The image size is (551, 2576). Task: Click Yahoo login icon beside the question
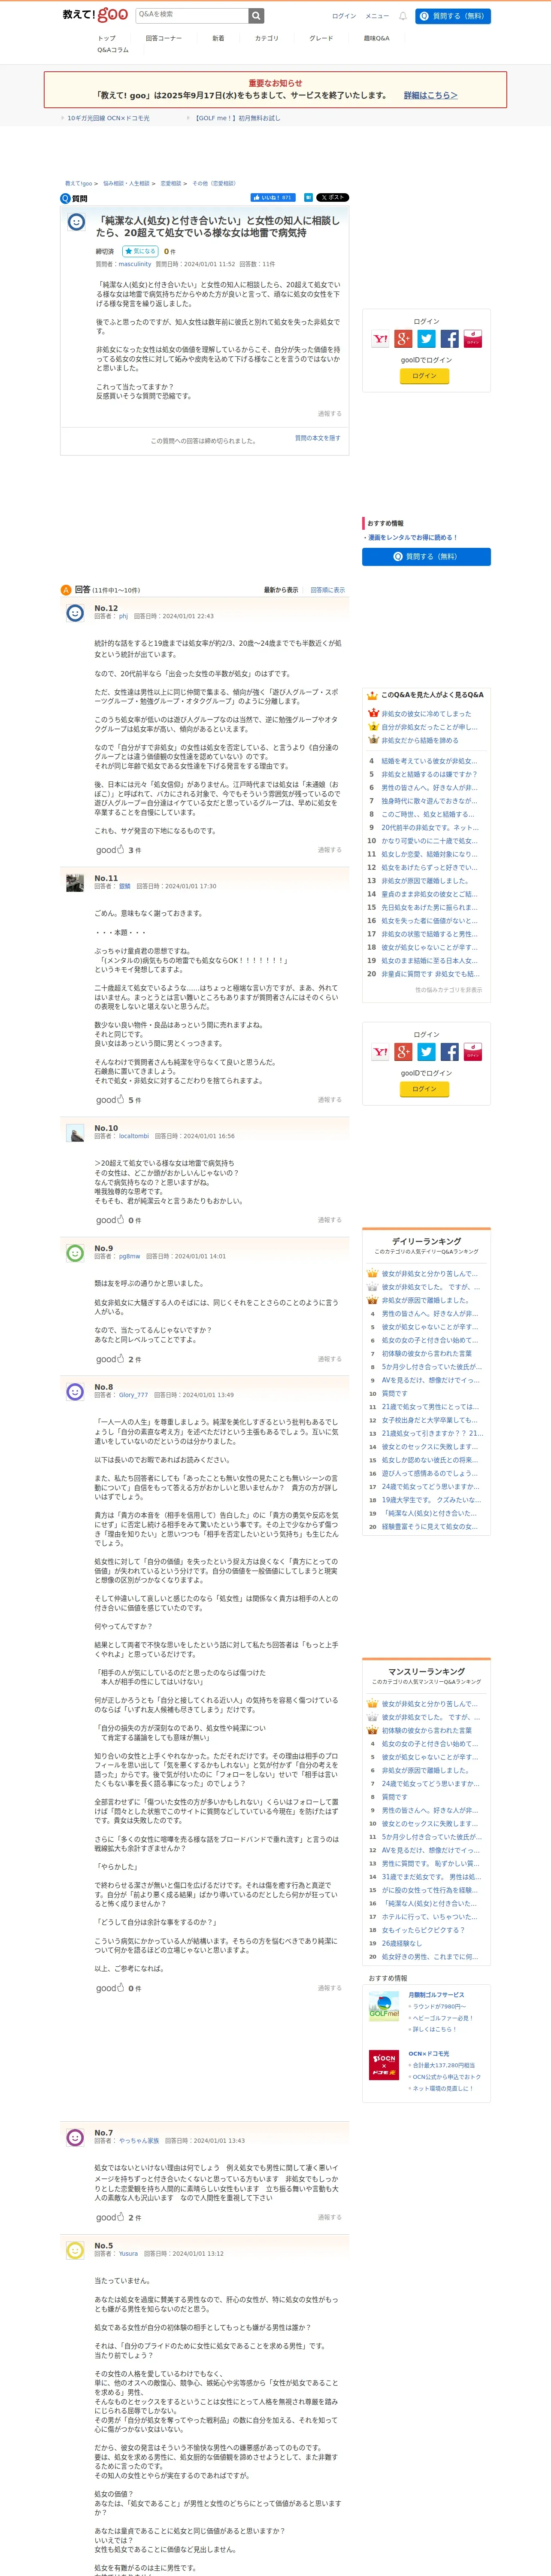pos(380,339)
